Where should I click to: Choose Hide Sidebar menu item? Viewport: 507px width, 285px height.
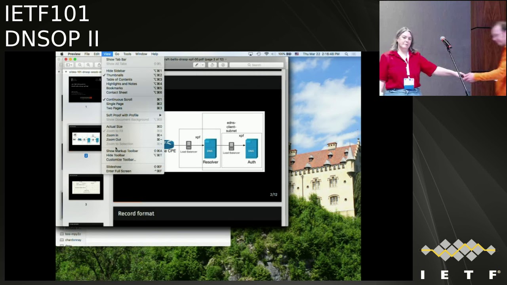tap(133, 71)
